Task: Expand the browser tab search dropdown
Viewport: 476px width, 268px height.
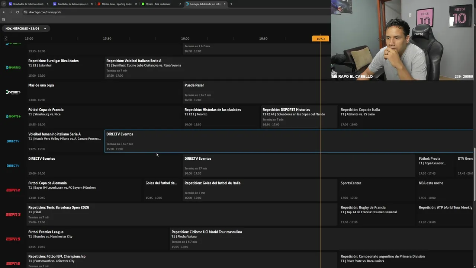Action: click(4, 4)
